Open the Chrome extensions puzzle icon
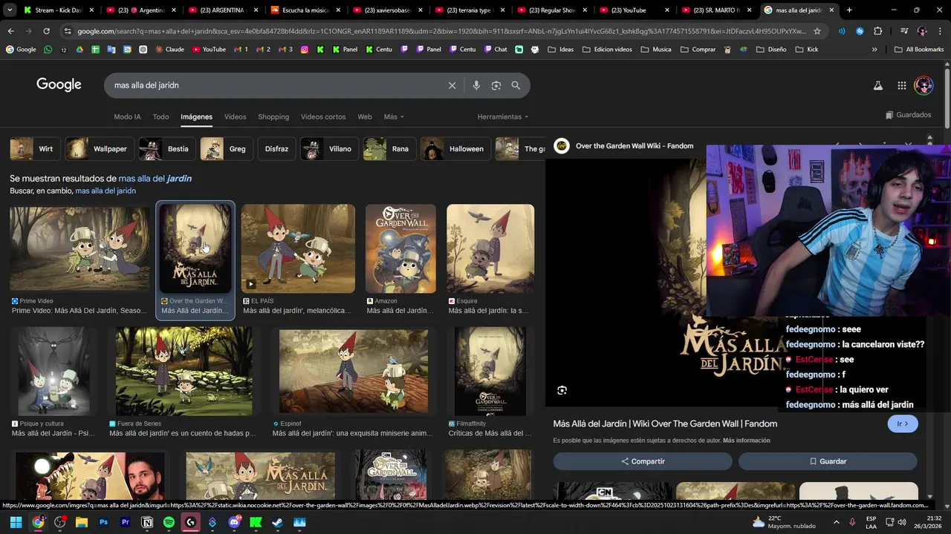The height and width of the screenshot is (534, 951). (x=877, y=31)
